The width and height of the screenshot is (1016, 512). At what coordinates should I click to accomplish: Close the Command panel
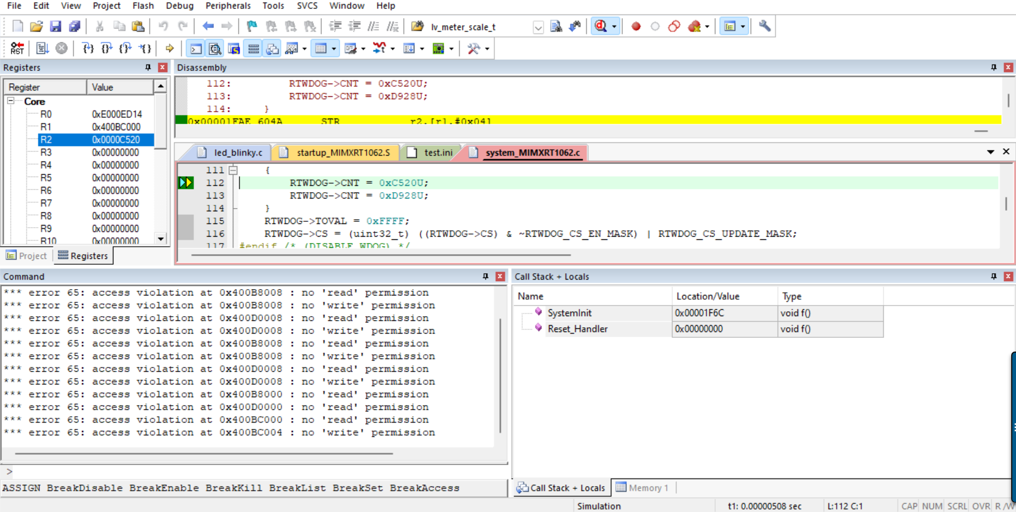pos(500,276)
